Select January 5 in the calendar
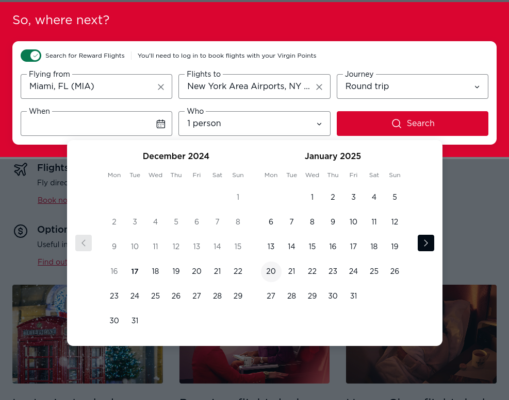 (395, 197)
